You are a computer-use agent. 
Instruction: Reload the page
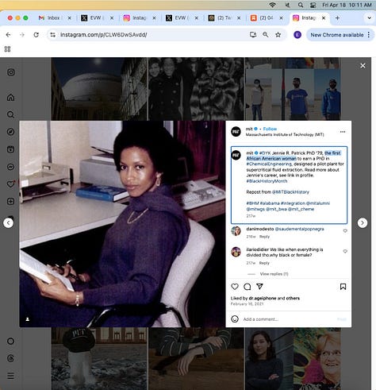point(36,35)
